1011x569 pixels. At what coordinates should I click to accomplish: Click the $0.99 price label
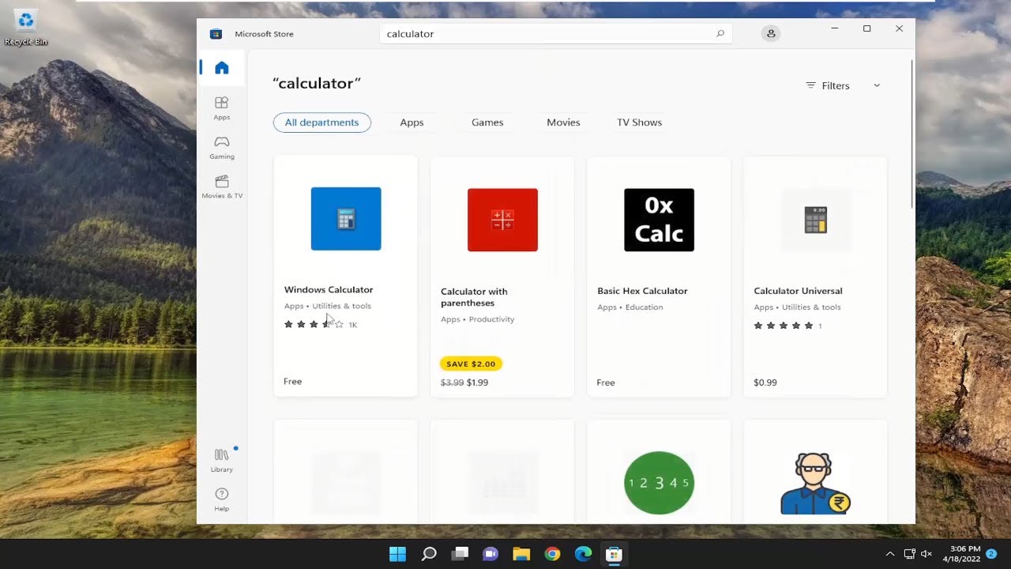pyautogui.click(x=765, y=382)
